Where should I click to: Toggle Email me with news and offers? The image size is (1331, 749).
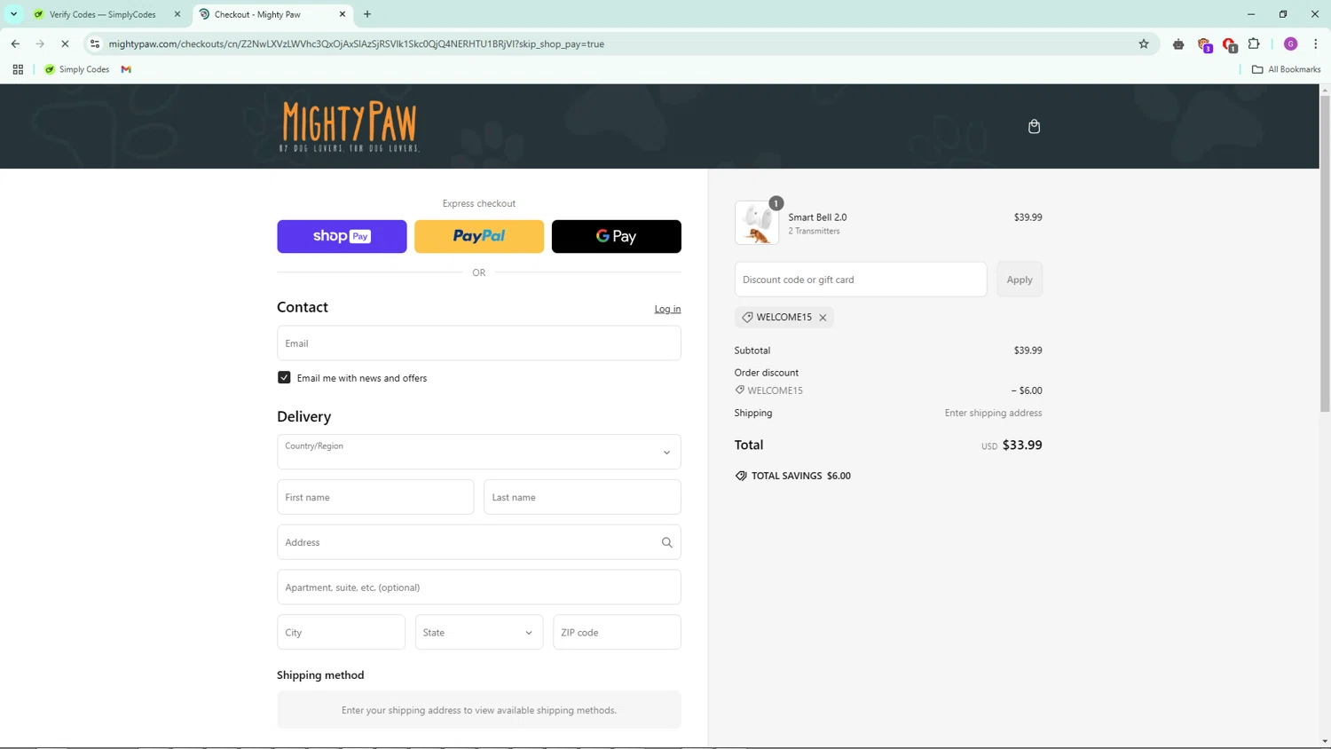284,377
